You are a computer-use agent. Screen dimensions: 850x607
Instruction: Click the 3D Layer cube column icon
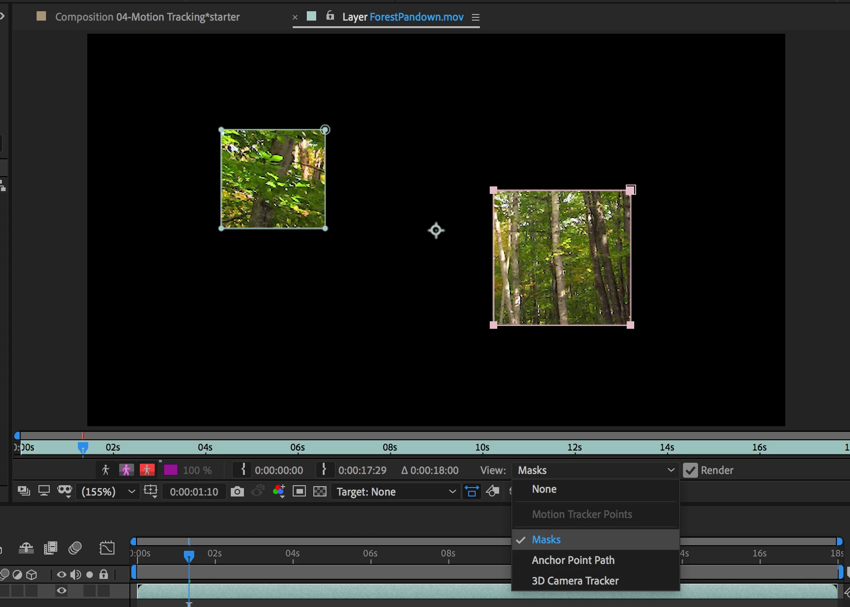31,575
